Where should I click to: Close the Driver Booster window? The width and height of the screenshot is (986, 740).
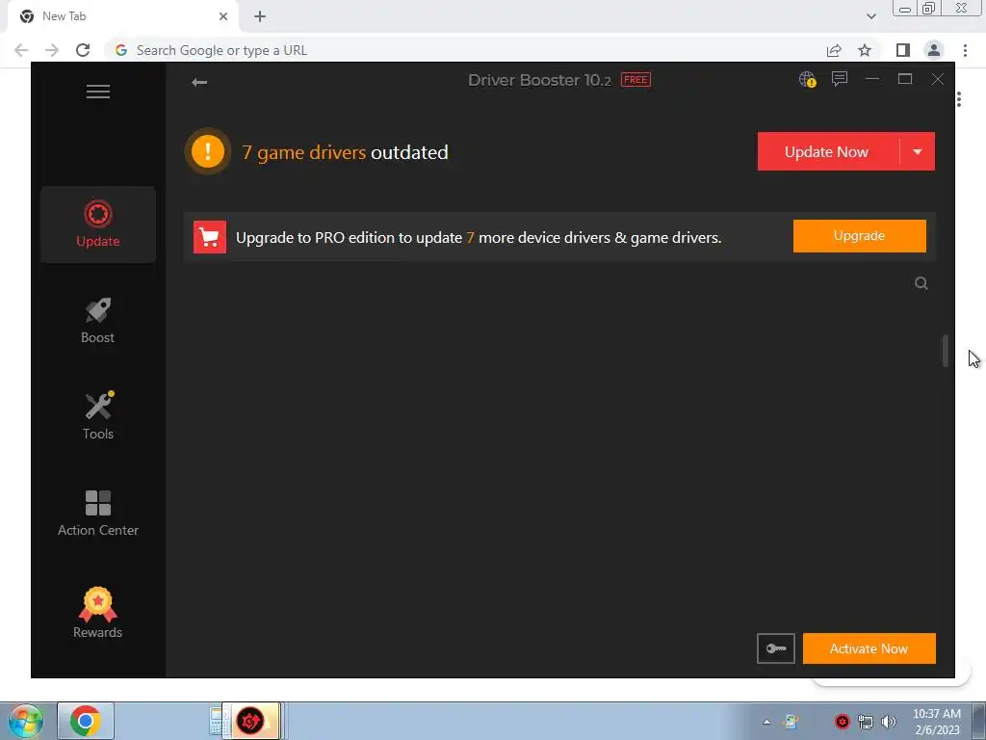(938, 79)
